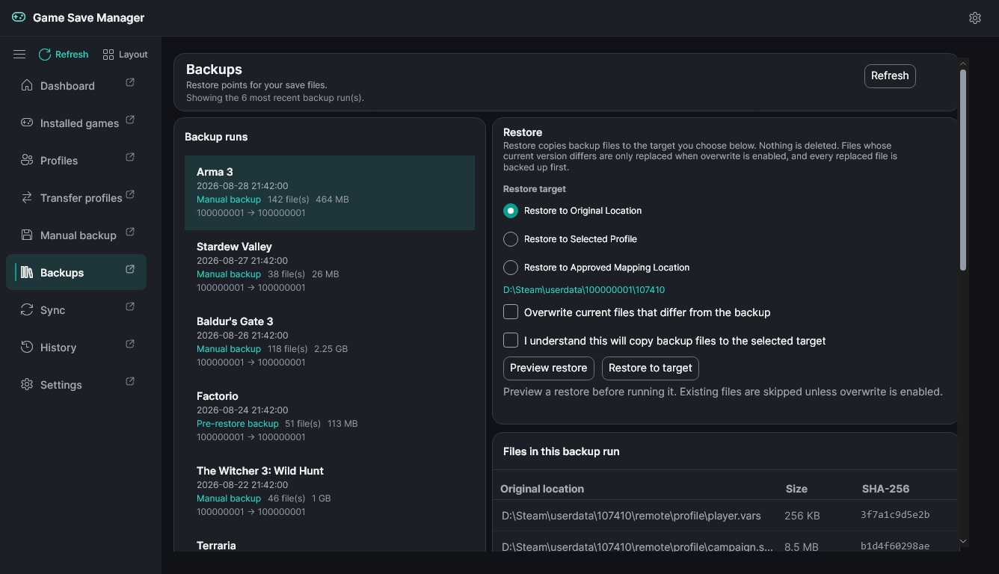Click the Manual backup save-disk icon

(x=27, y=235)
